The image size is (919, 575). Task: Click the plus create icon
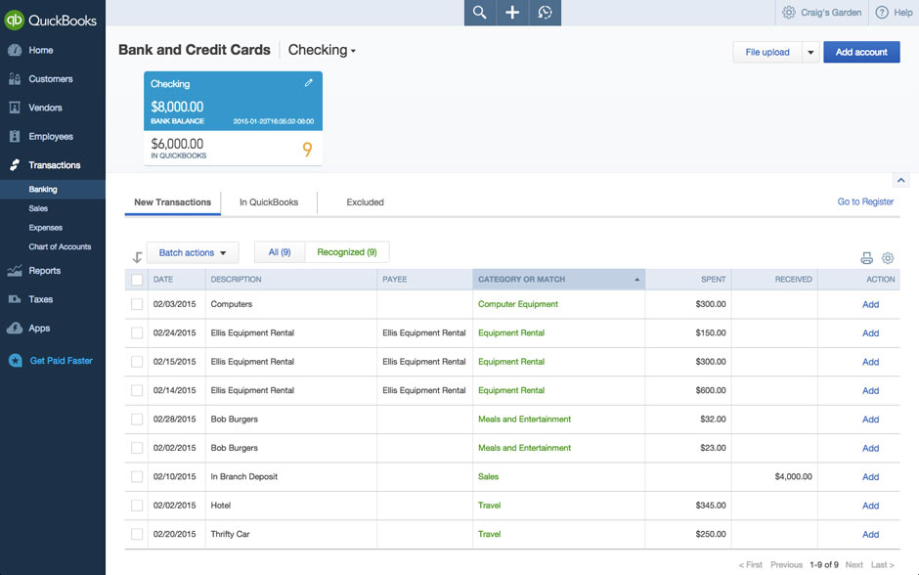512,13
